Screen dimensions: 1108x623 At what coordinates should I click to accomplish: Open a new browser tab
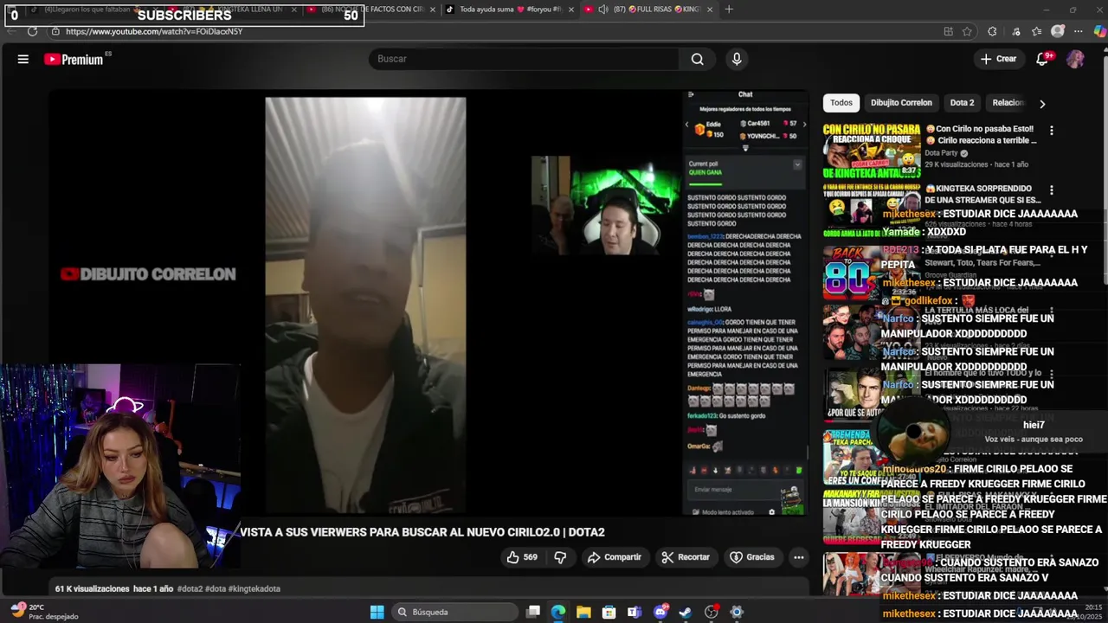tap(729, 10)
